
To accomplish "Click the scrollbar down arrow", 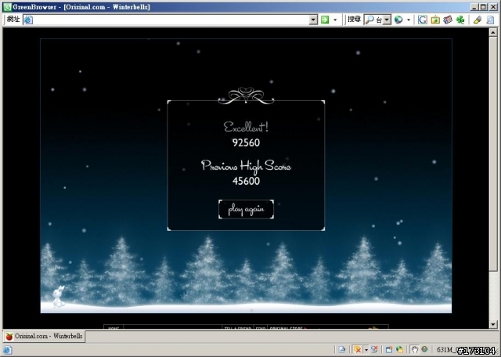I will click(493, 324).
